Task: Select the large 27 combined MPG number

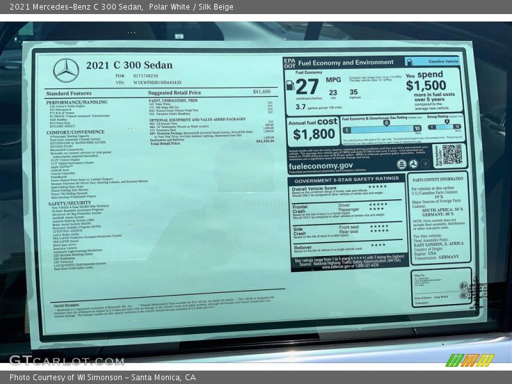Action: point(307,87)
